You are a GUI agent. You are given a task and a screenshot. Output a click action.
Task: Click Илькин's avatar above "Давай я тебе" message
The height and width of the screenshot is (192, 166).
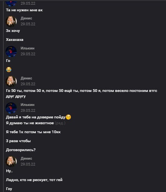(11, 108)
